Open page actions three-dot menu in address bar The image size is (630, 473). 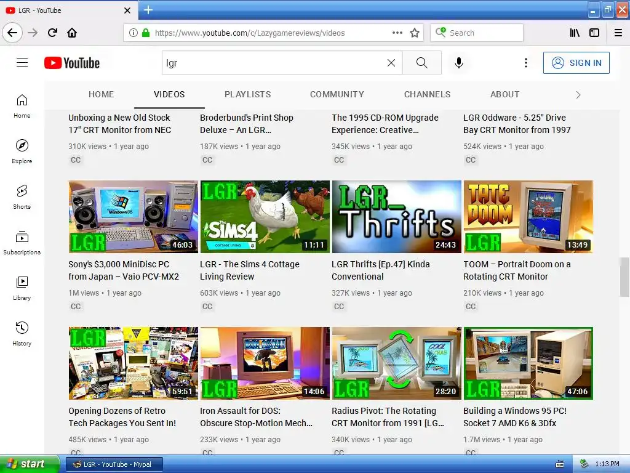(397, 33)
